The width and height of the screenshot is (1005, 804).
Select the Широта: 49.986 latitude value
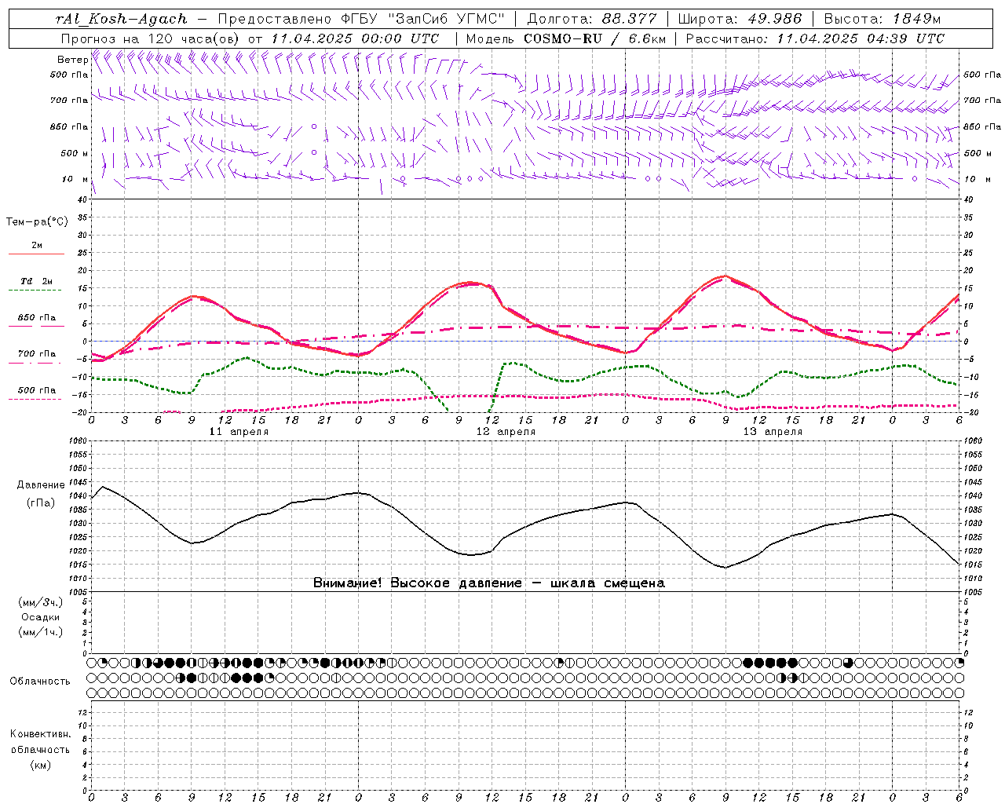(x=740, y=19)
